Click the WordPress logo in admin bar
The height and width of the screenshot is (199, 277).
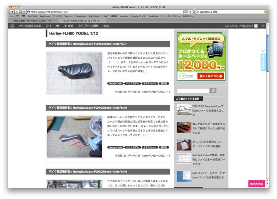[13, 26]
